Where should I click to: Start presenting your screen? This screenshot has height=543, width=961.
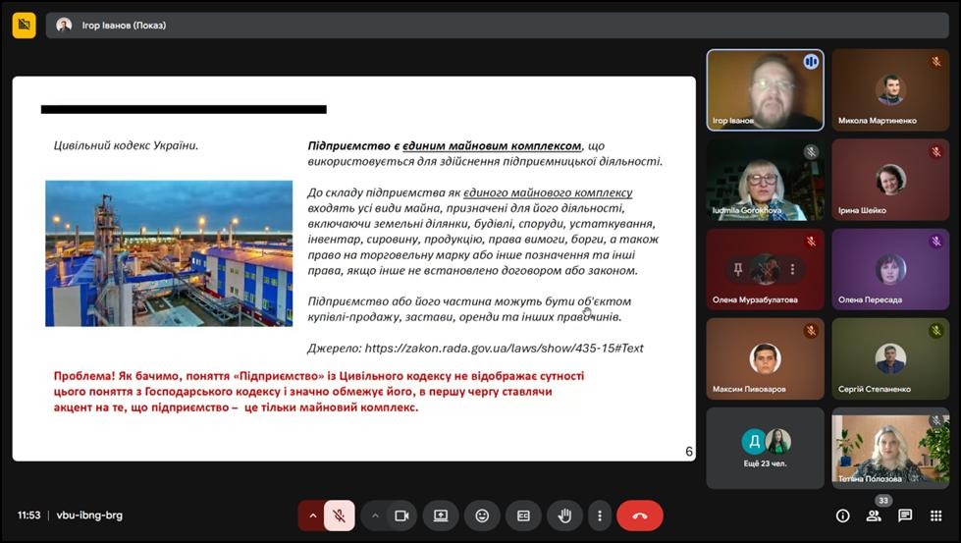coord(441,516)
